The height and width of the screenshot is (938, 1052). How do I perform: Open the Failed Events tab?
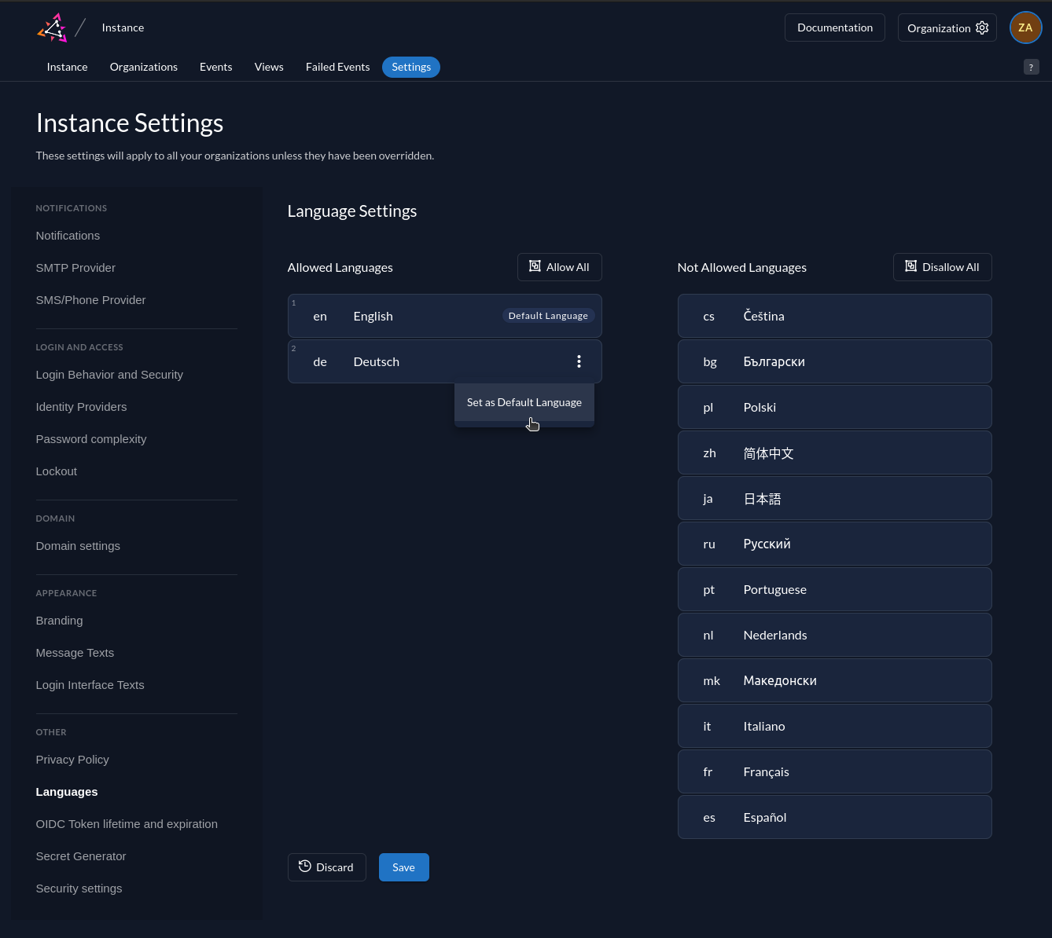[x=337, y=67]
